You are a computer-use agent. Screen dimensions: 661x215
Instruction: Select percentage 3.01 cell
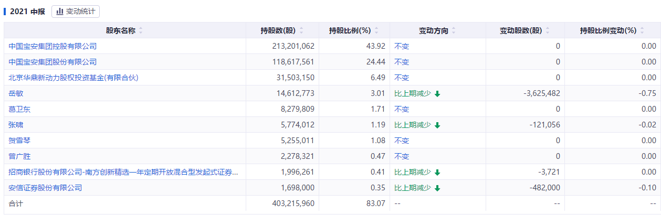pos(379,93)
